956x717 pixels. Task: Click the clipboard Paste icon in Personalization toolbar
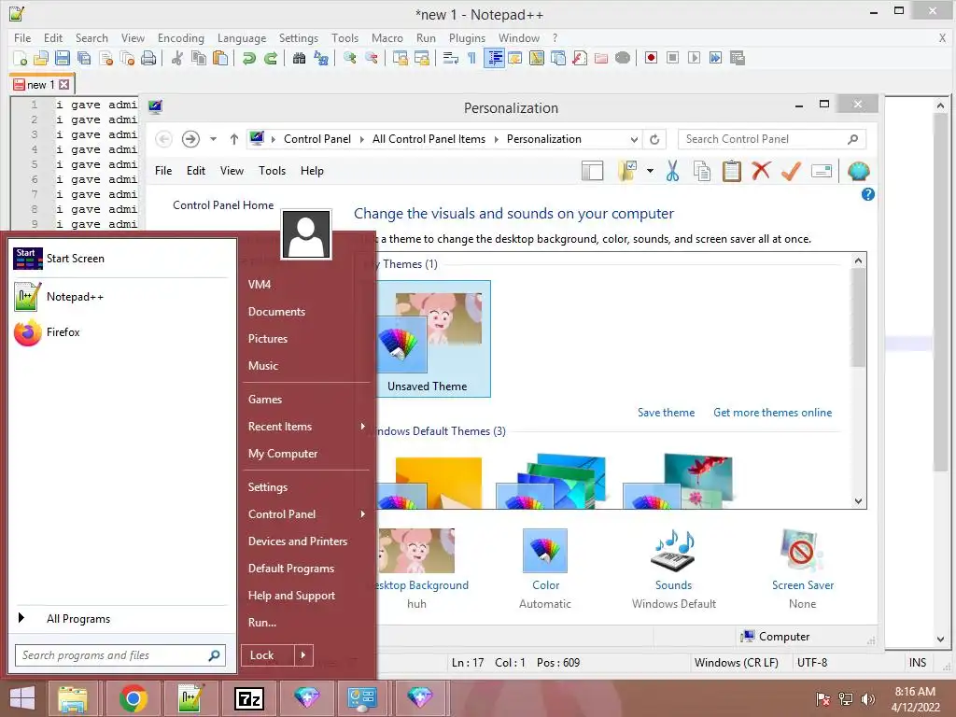tap(732, 172)
